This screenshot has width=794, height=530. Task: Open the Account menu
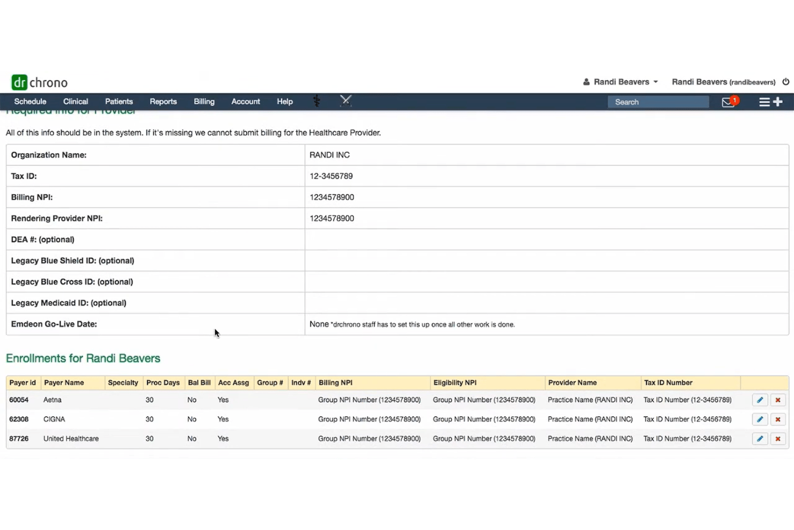[x=246, y=101]
